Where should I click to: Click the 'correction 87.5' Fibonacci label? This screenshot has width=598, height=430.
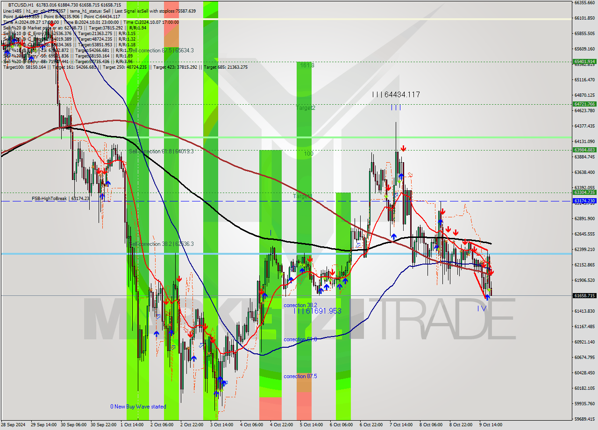pyautogui.click(x=300, y=376)
